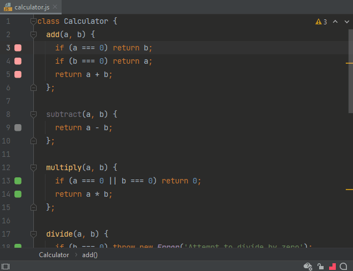353x271 pixels.
Task: Collapse the Calculator class fold on line 1
Action: (33, 22)
